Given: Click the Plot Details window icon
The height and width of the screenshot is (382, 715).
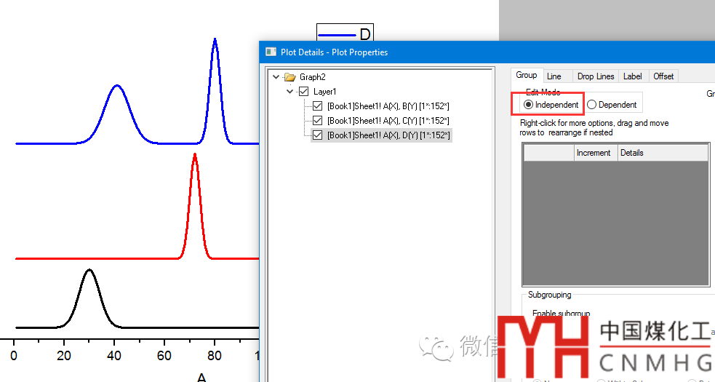Looking at the screenshot, I should (x=271, y=52).
